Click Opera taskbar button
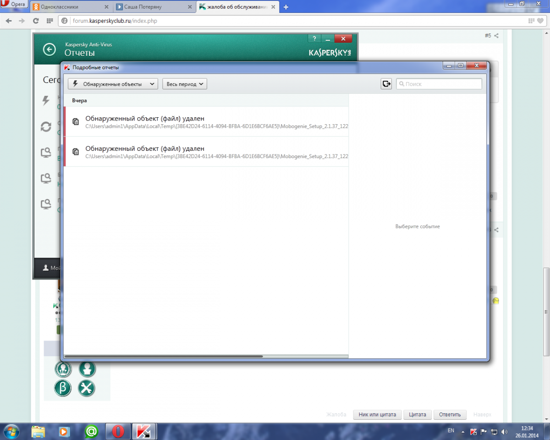This screenshot has height=440, width=550. point(118,431)
